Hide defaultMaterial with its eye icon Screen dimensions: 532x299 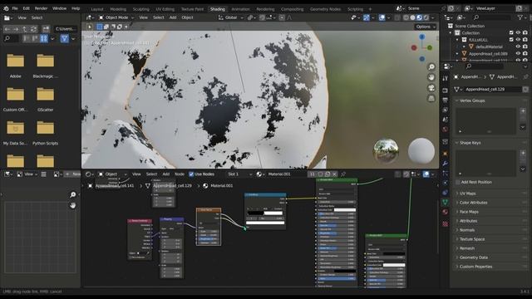tap(518, 47)
